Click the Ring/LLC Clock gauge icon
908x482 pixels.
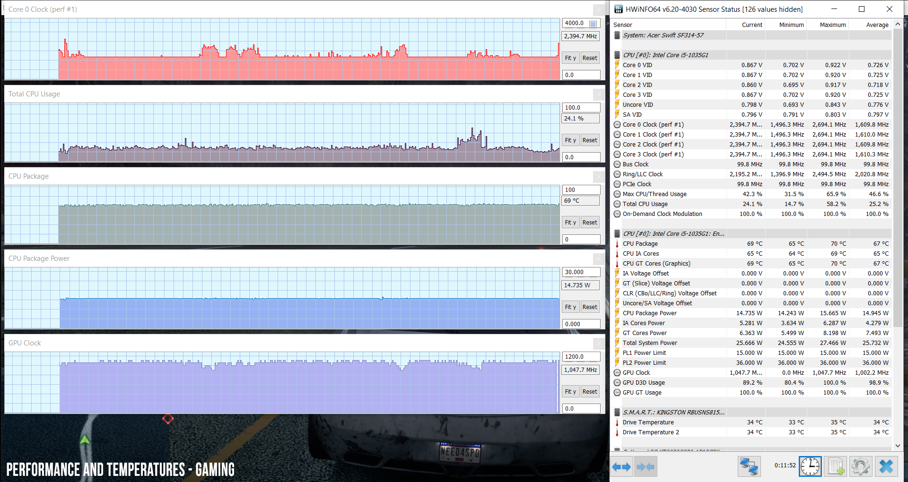pyautogui.click(x=617, y=174)
